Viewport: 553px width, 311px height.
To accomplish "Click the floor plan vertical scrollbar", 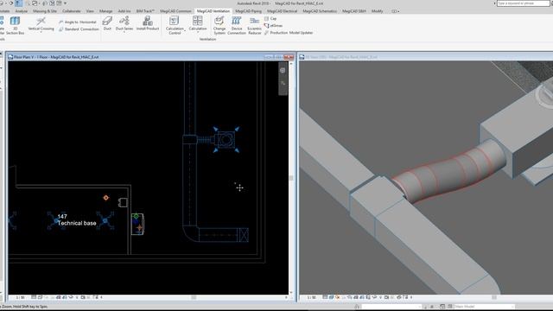I will tap(291, 178).
